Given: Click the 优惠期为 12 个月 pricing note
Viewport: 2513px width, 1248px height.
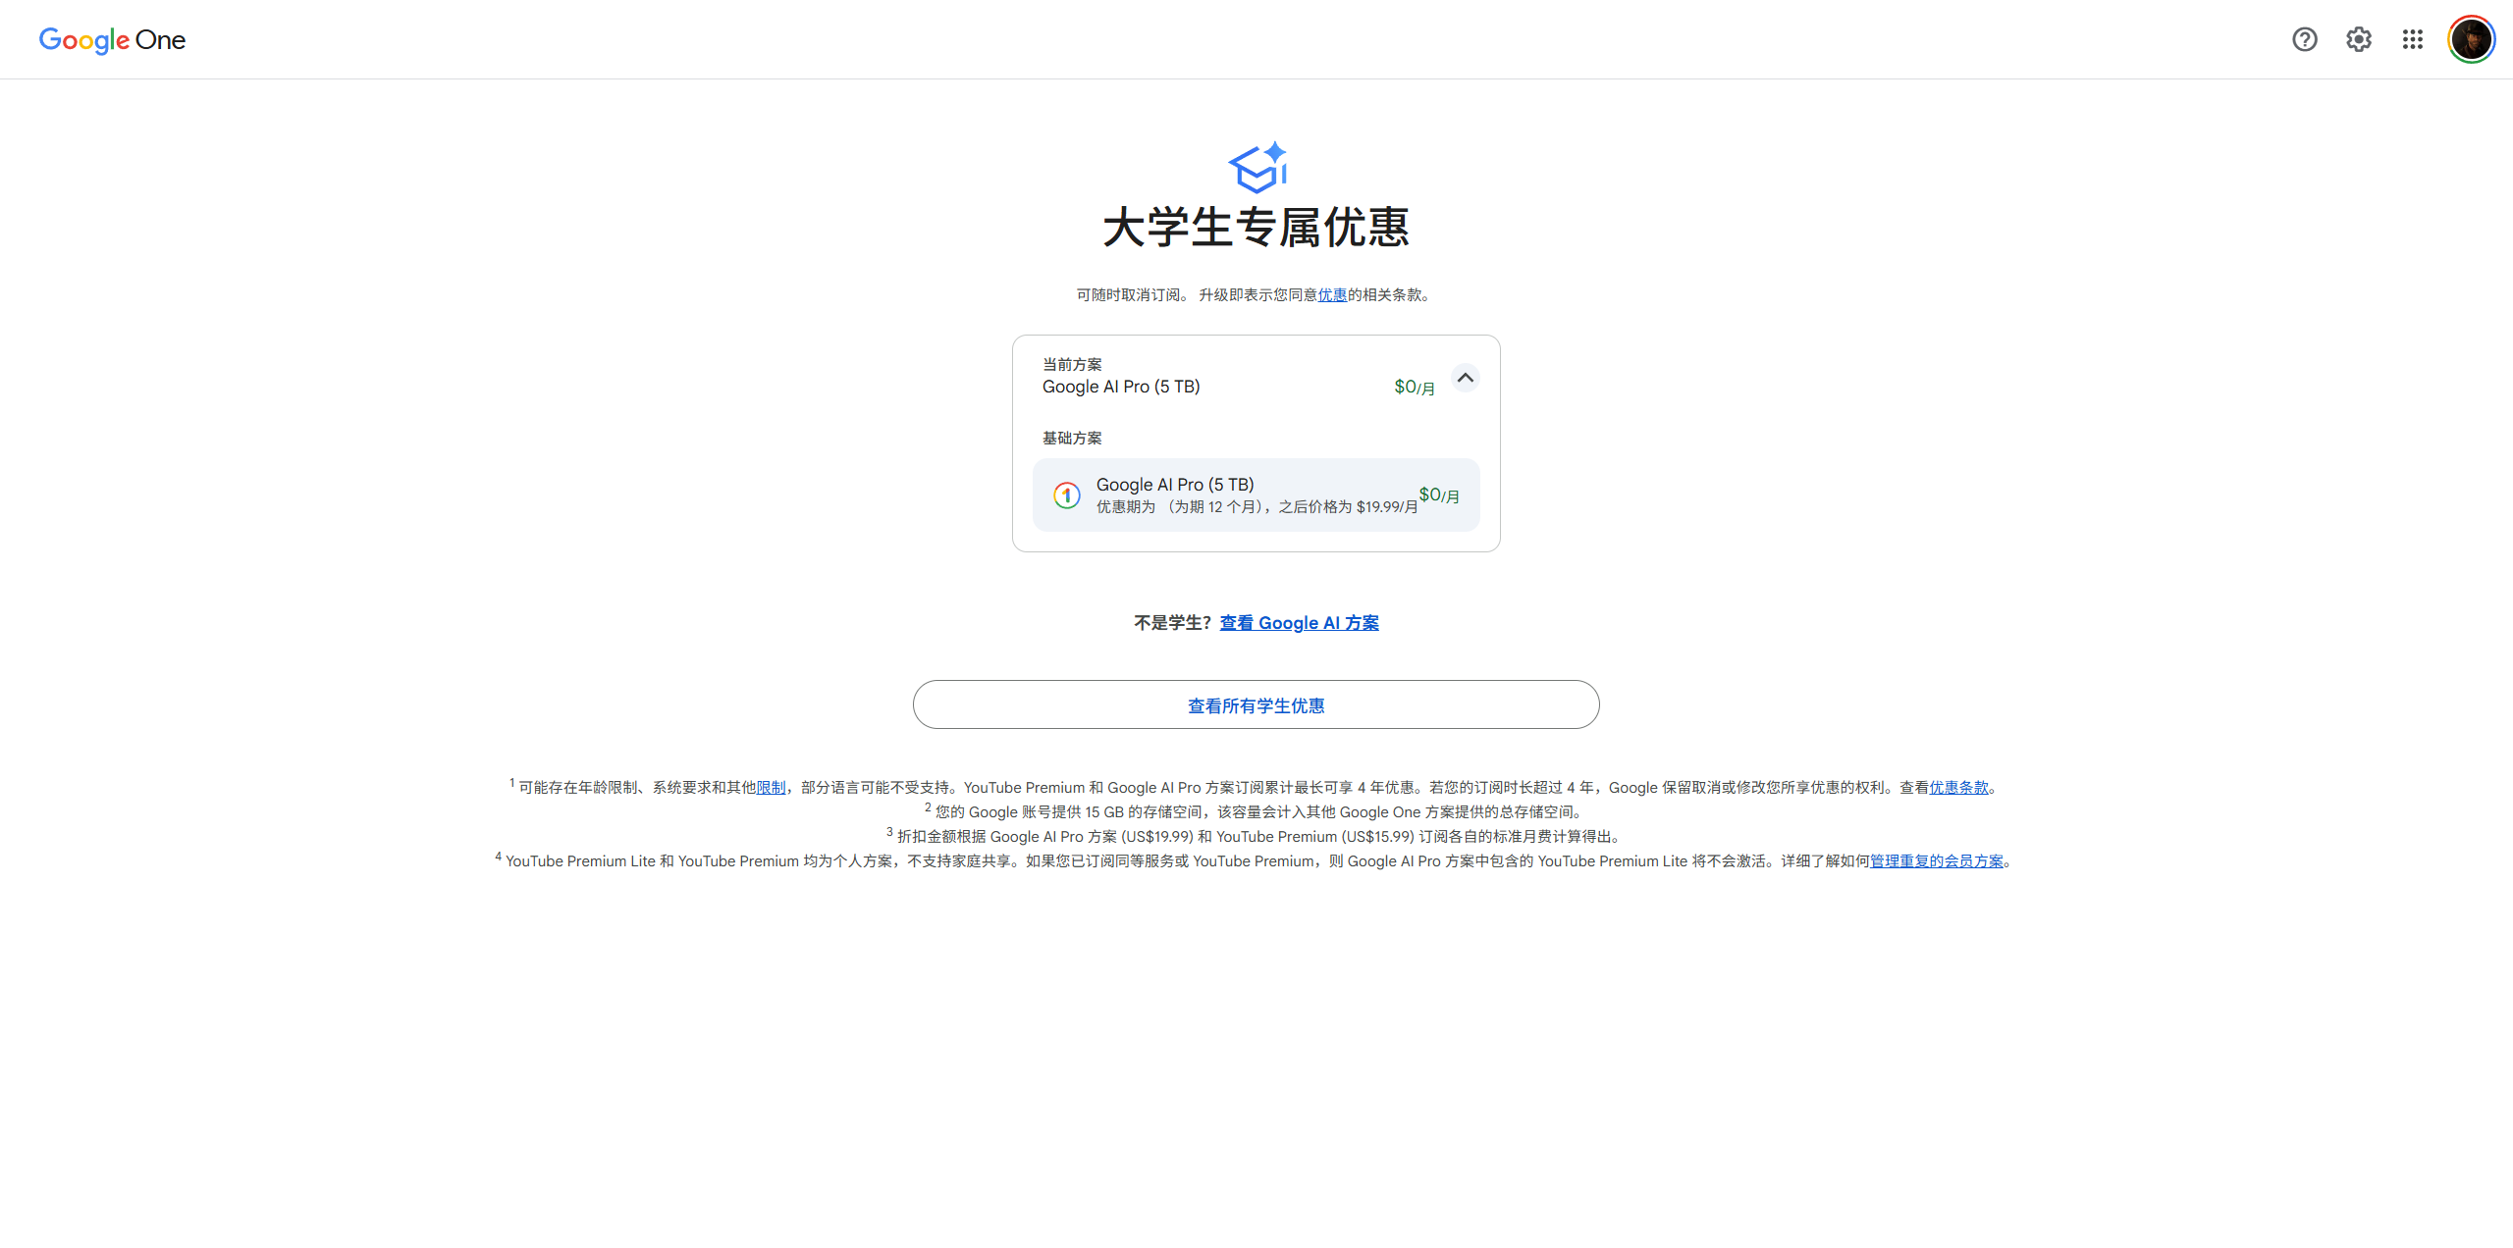Looking at the screenshot, I should coord(1257,507).
